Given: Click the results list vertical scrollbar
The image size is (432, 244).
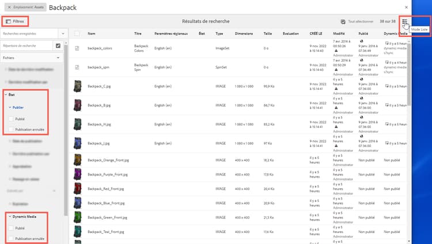Looking at the screenshot, I should pyautogui.click(x=409, y=74).
